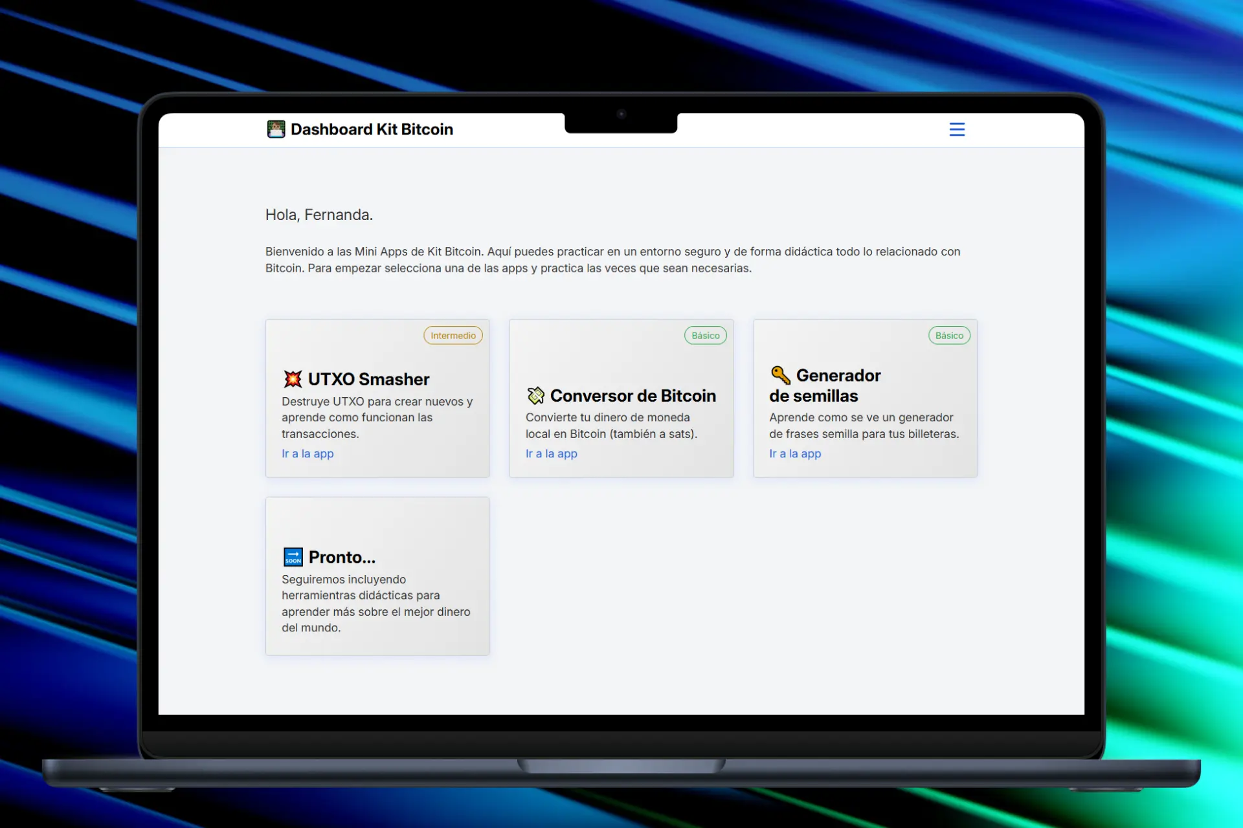
Task: Click the Básico badge on Conversor card
Action: coord(705,336)
